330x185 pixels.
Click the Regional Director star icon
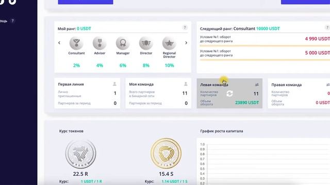[169, 43]
